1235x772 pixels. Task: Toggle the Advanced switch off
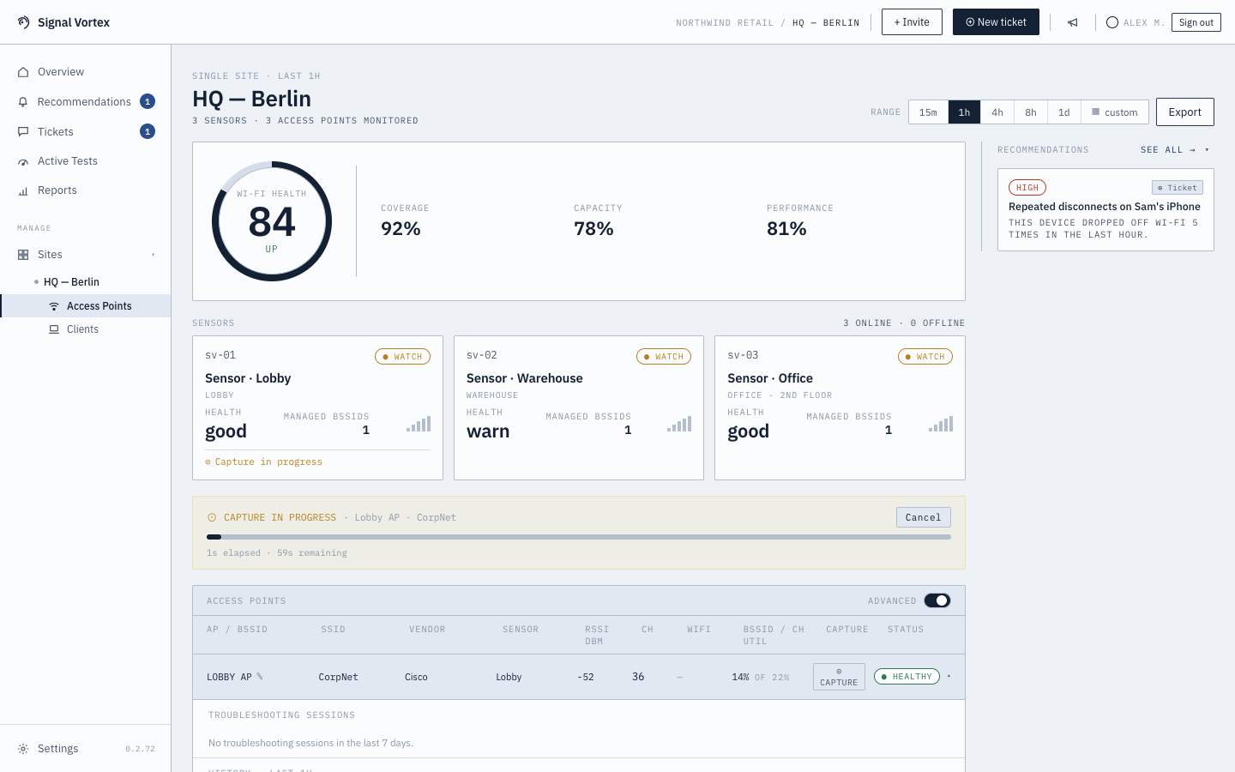click(937, 600)
